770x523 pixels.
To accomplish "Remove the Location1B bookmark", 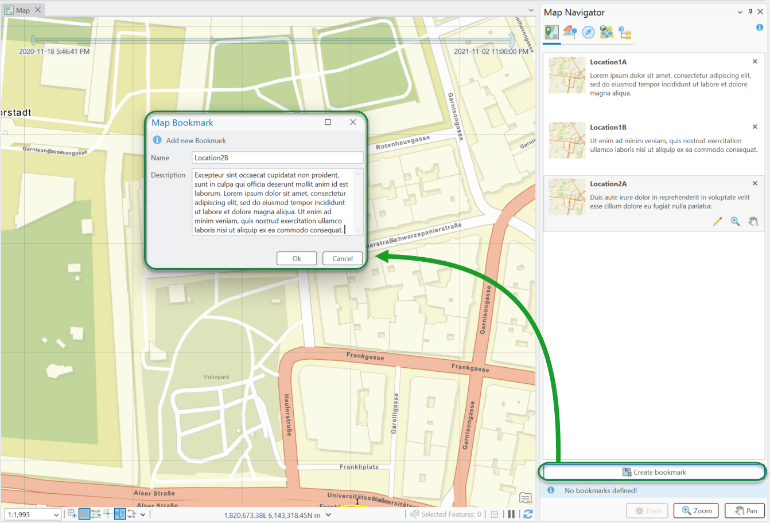I will 755,127.
